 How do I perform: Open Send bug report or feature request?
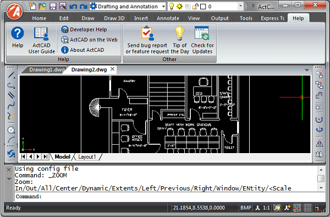click(147, 40)
